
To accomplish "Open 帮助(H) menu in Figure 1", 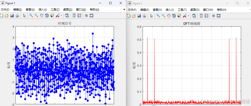I will pyautogui.click(x=95, y=10).
